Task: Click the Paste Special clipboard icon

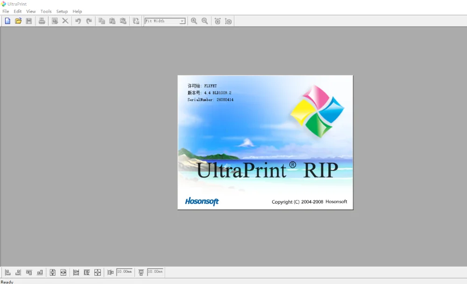Action: (123, 21)
